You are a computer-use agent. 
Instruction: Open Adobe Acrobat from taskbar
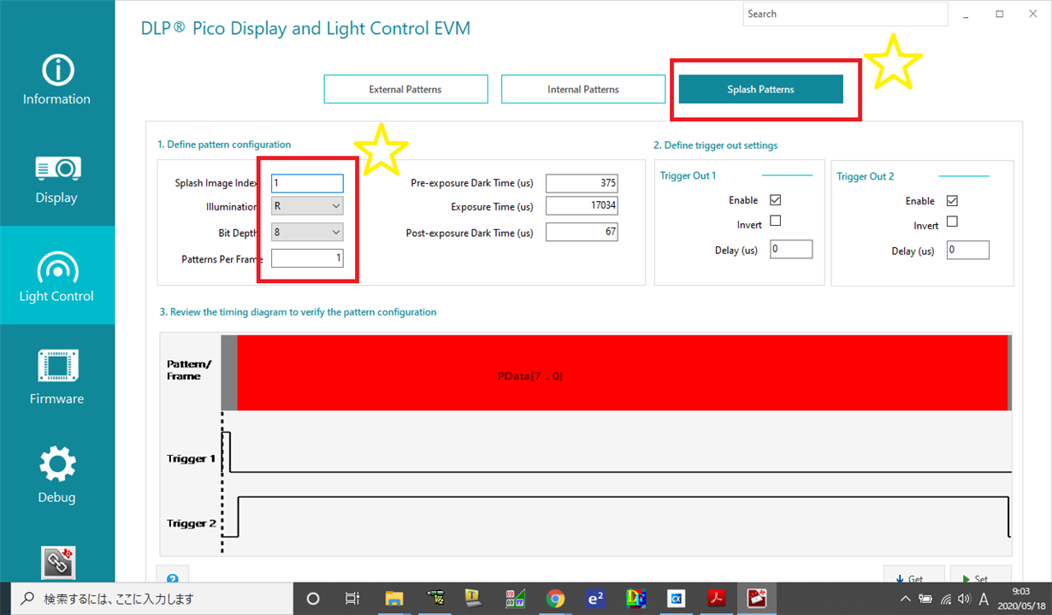click(x=716, y=599)
